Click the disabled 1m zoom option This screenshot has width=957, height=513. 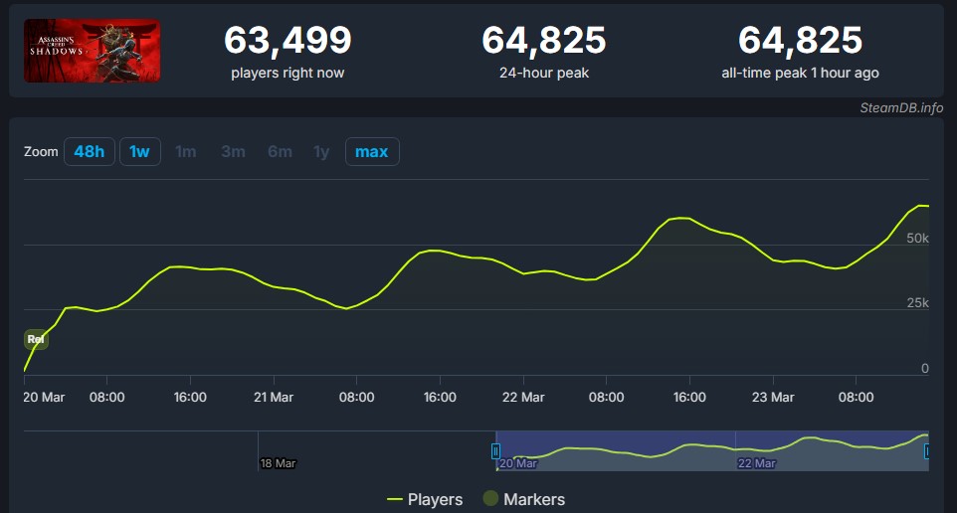pyautogui.click(x=186, y=151)
